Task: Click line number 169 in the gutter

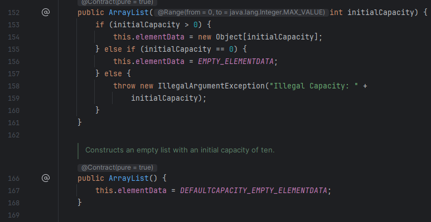Action: pos(14,215)
